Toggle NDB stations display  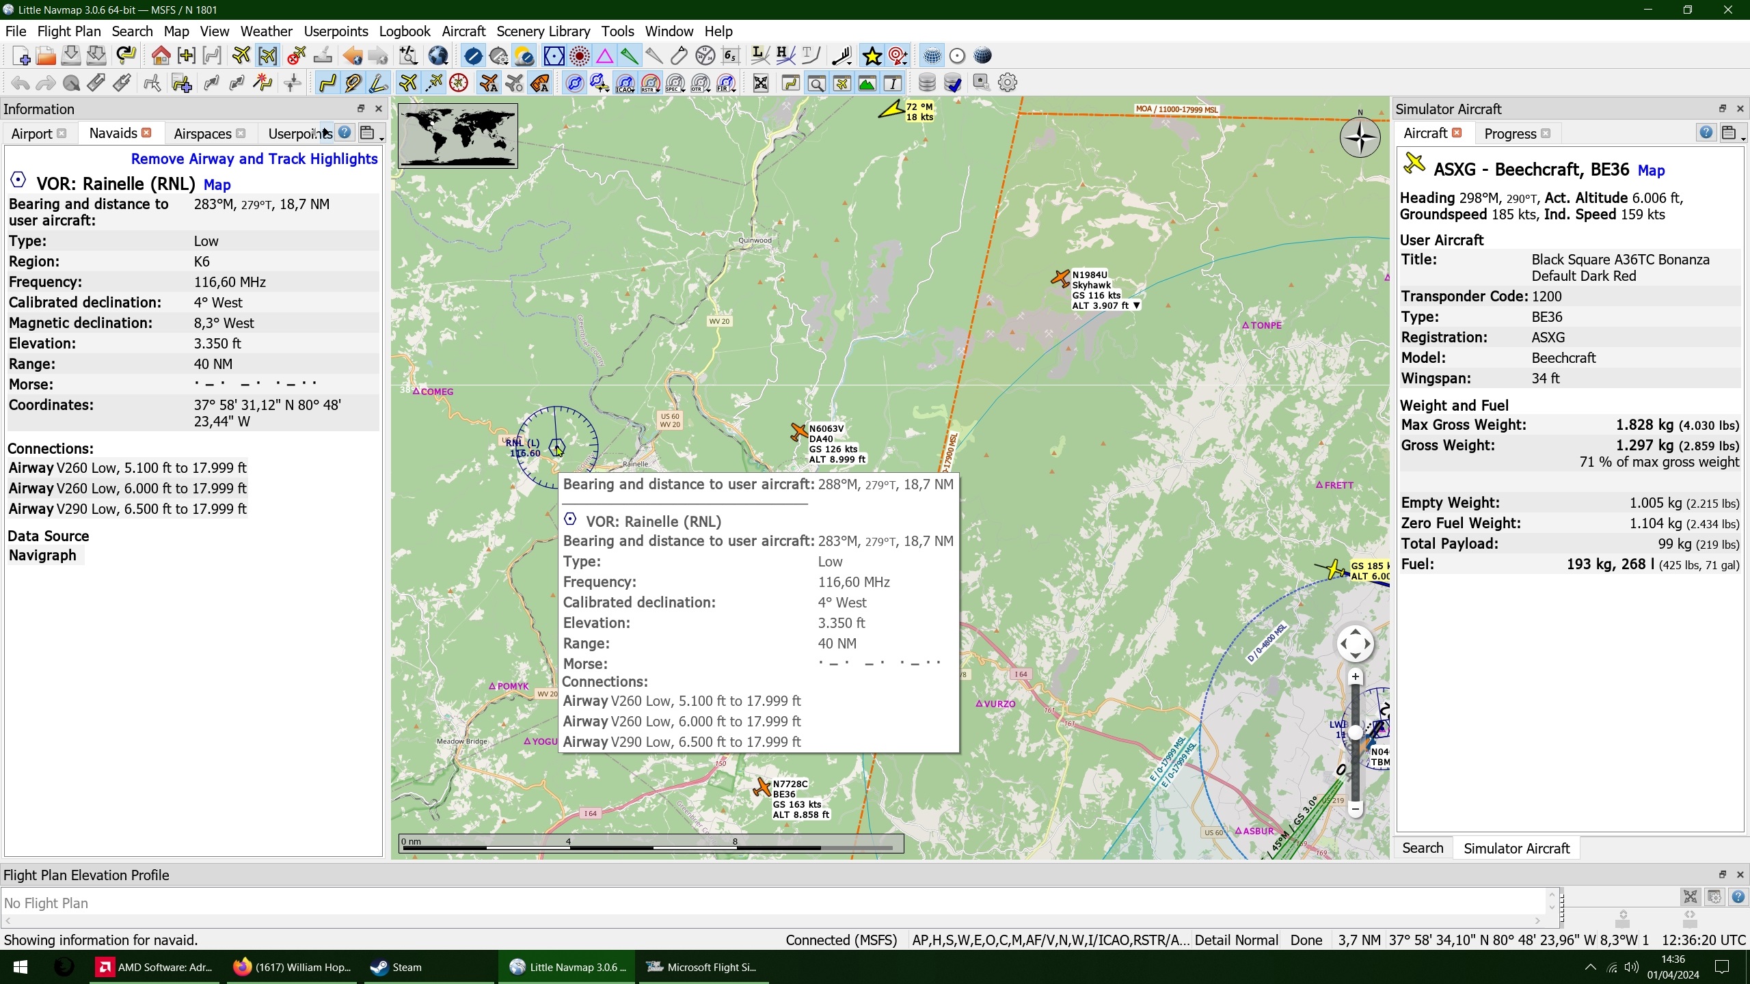(x=580, y=56)
